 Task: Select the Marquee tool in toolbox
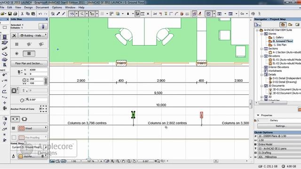click(x=5, y=27)
